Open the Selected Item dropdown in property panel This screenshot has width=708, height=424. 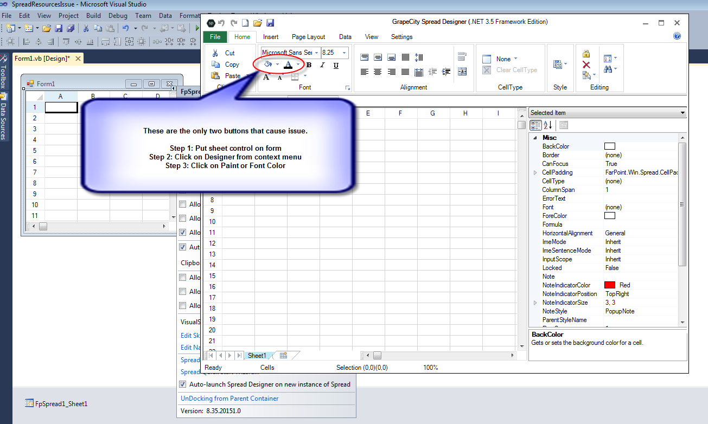pos(683,113)
